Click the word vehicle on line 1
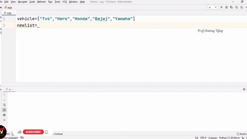This screenshot has height=139, width=247. 26,19
